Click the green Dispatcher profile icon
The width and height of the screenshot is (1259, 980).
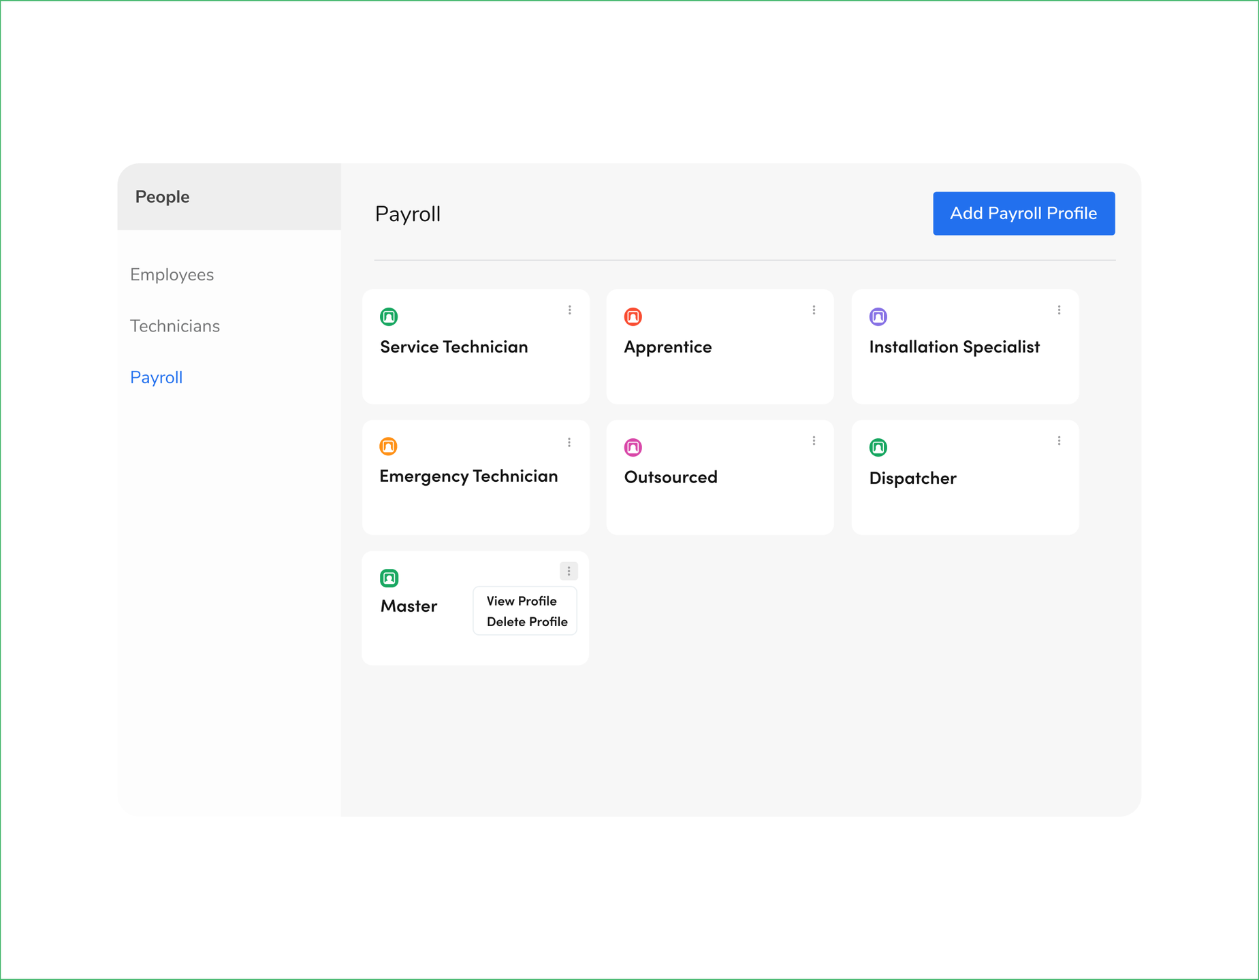click(878, 447)
